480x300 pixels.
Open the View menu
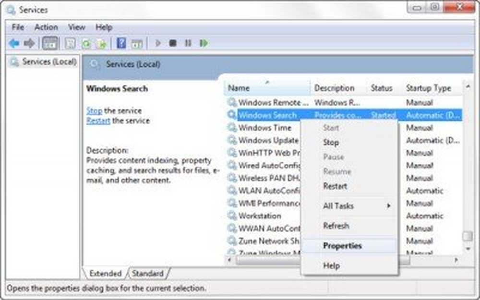(76, 27)
